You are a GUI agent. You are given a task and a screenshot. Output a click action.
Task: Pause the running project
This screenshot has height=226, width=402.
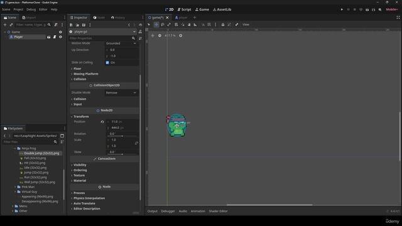click(x=348, y=9)
